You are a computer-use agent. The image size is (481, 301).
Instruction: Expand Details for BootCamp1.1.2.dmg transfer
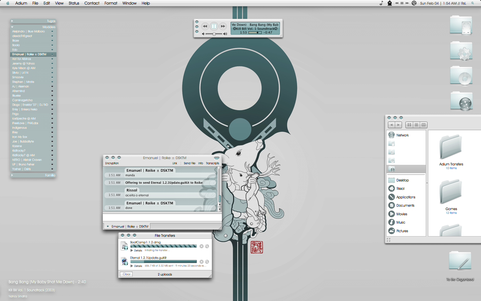pyautogui.click(x=132, y=250)
